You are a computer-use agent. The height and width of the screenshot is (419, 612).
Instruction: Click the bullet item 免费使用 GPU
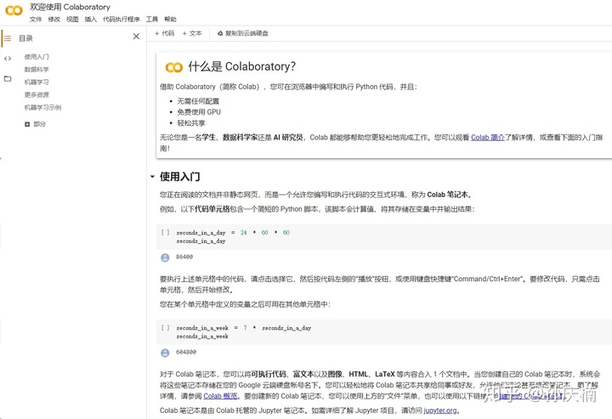(x=199, y=112)
